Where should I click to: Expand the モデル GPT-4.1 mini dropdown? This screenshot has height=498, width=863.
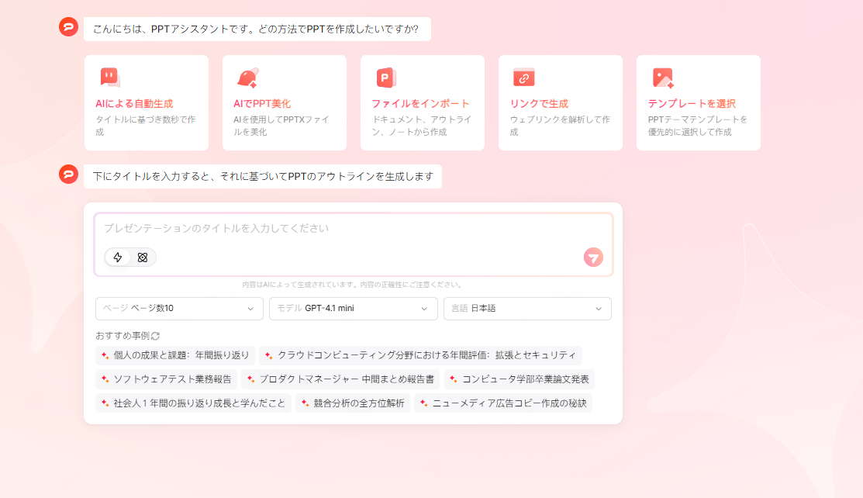click(x=353, y=309)
